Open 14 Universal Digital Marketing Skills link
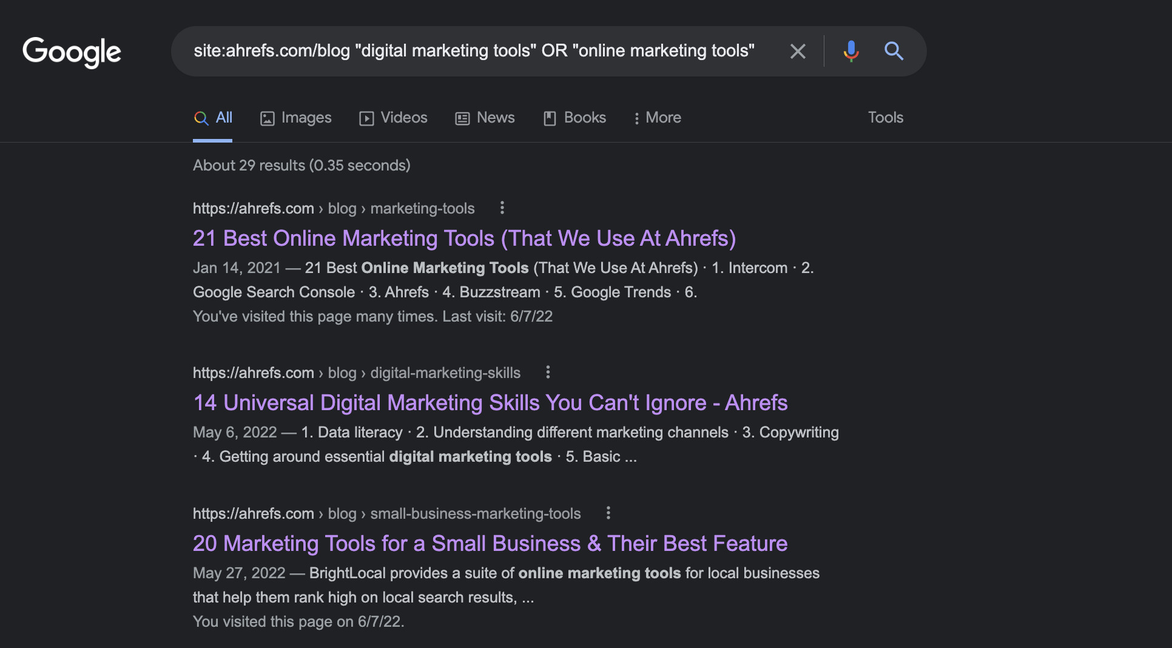Viewport: 1172px width, 648px height. pos(490,403)
